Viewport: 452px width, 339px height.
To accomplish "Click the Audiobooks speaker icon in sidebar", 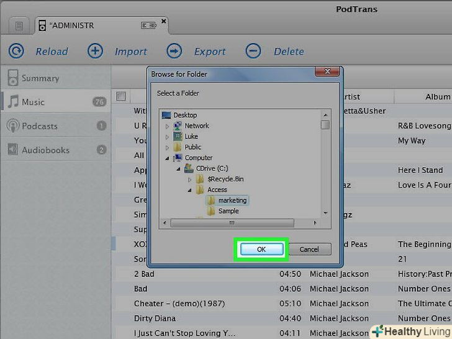I will click(x=12, y=149).
